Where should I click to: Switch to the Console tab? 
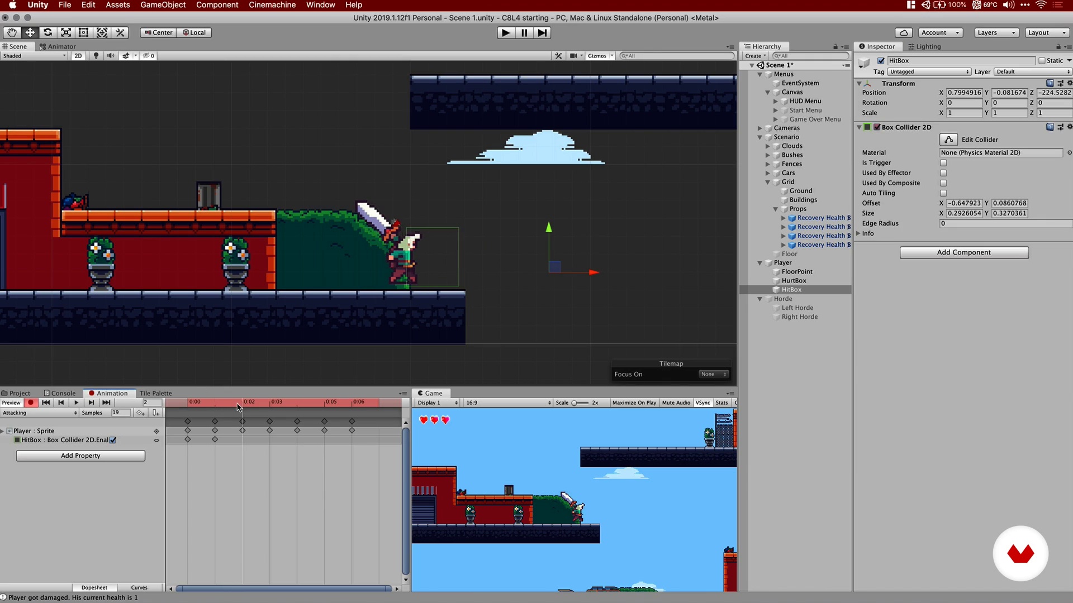pos(59,393)
